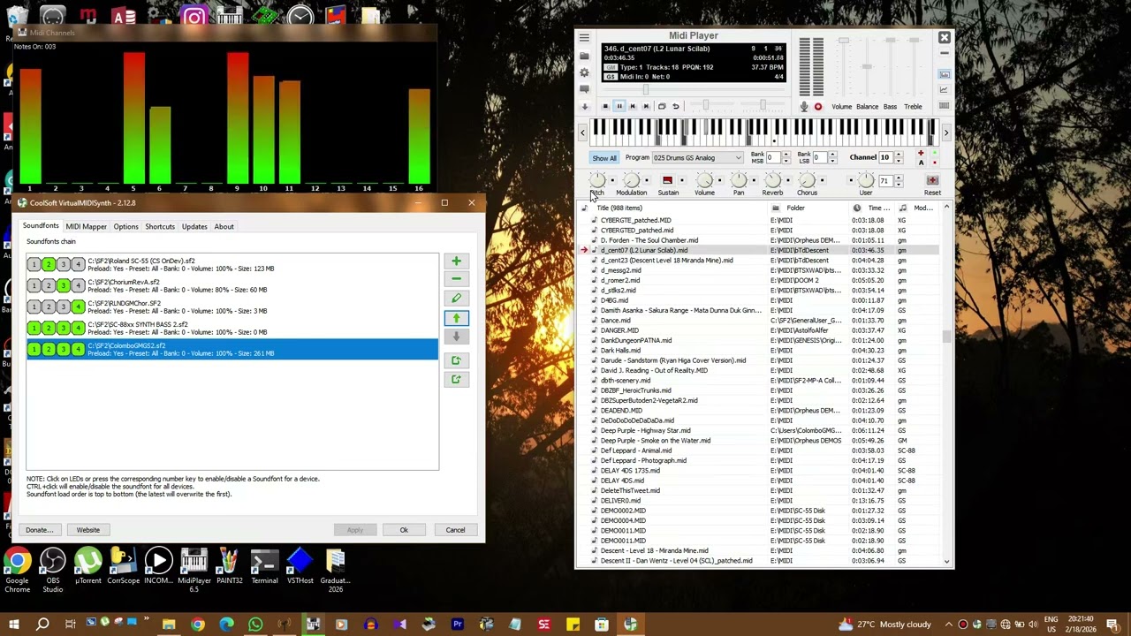Increase Channel number with up arrow
The width and height of the screenshot is (1131, 636).
coord(899,154)
